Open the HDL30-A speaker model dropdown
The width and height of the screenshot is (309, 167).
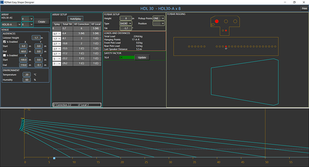click(x=11, y=24)
